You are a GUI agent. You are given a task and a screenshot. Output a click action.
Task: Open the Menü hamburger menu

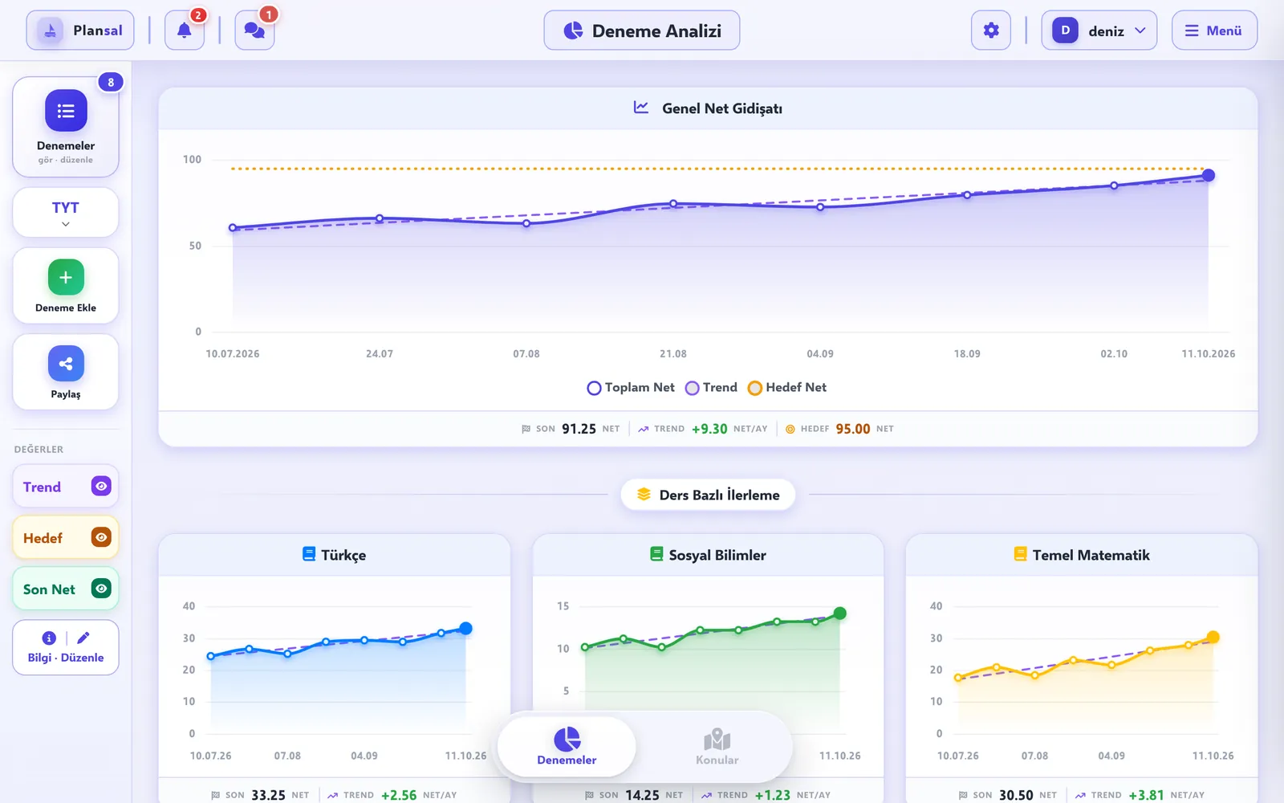point(1214,31)
